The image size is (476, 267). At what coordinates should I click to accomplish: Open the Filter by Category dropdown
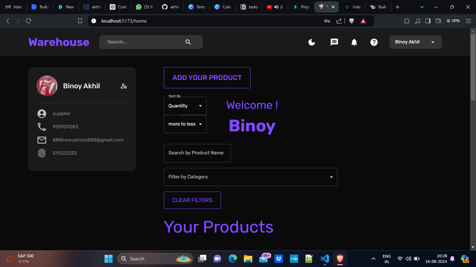250,177
